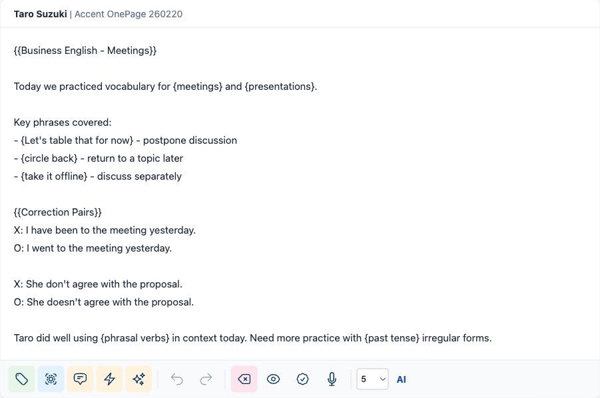Select the verification checkmark icon
This screenshot has height=398, width=600.
[302, 379]
